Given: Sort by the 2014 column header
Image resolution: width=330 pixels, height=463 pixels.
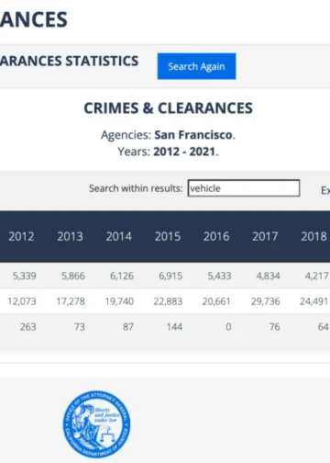Looking at the screenshot, I should (x=119, y=236).
